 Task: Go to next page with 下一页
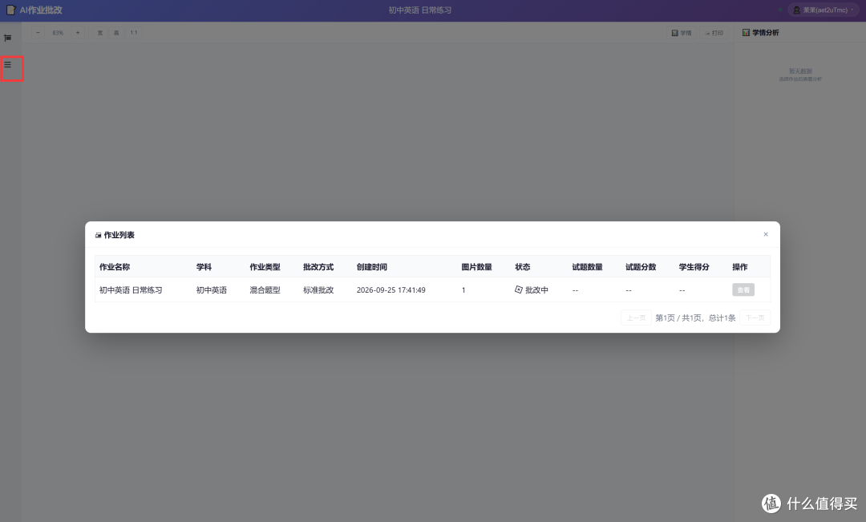click(x=755, y=318)
